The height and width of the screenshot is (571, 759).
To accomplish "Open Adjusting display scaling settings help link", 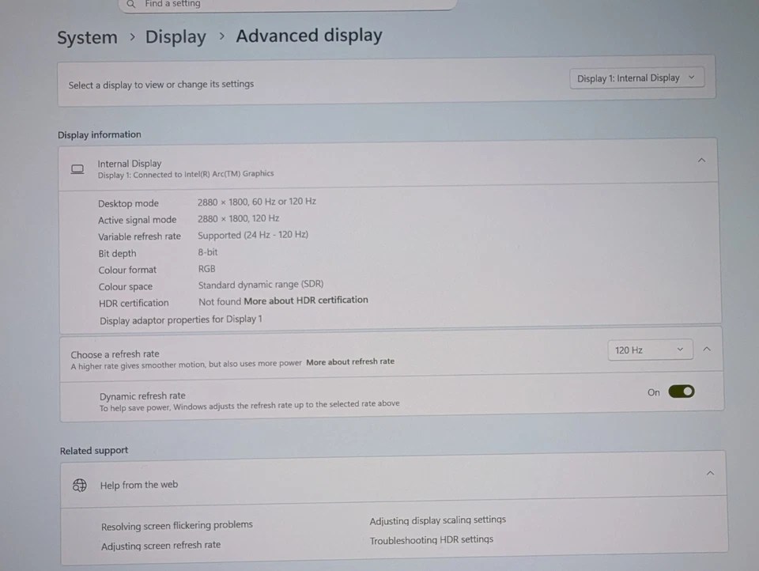I will 437,520.
